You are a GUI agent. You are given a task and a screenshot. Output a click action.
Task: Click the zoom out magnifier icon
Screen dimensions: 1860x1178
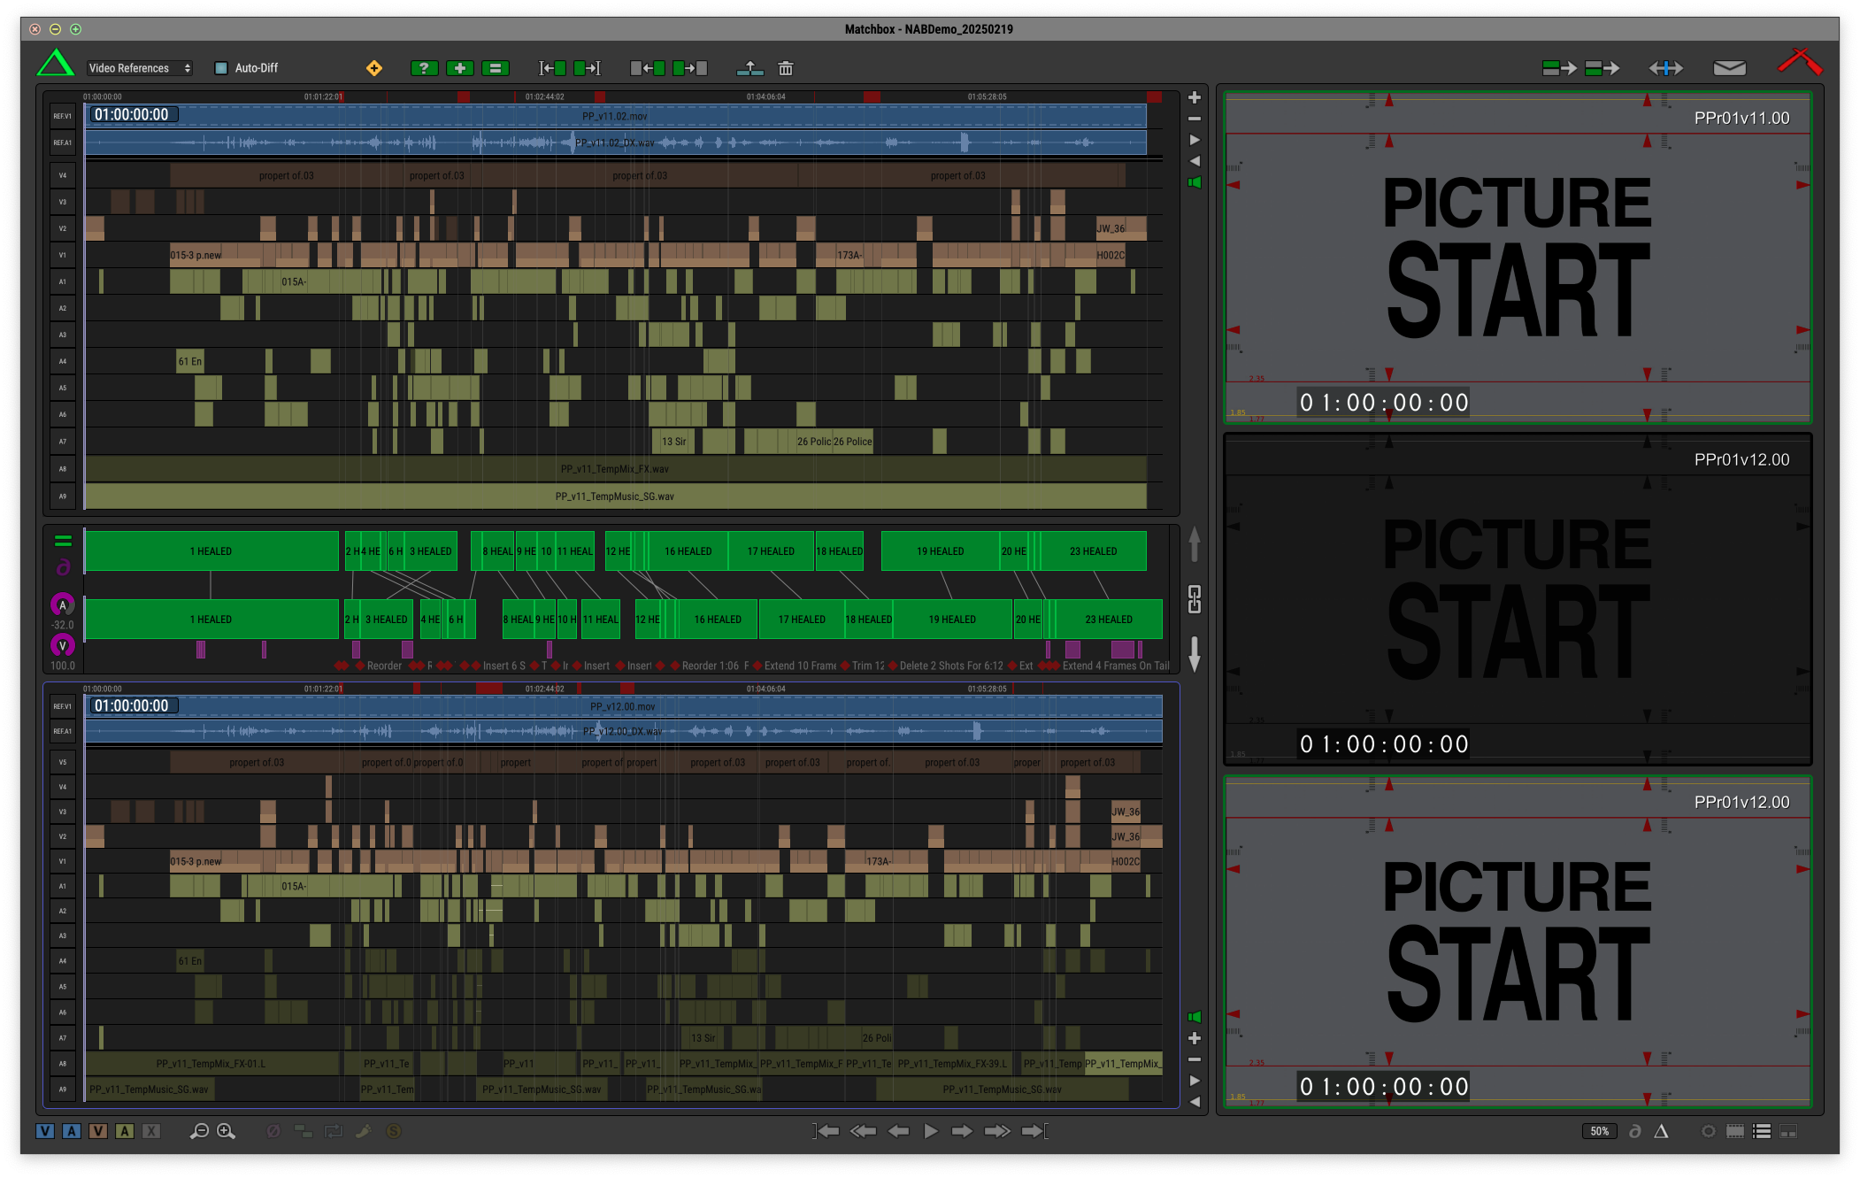pos(199,1131)
